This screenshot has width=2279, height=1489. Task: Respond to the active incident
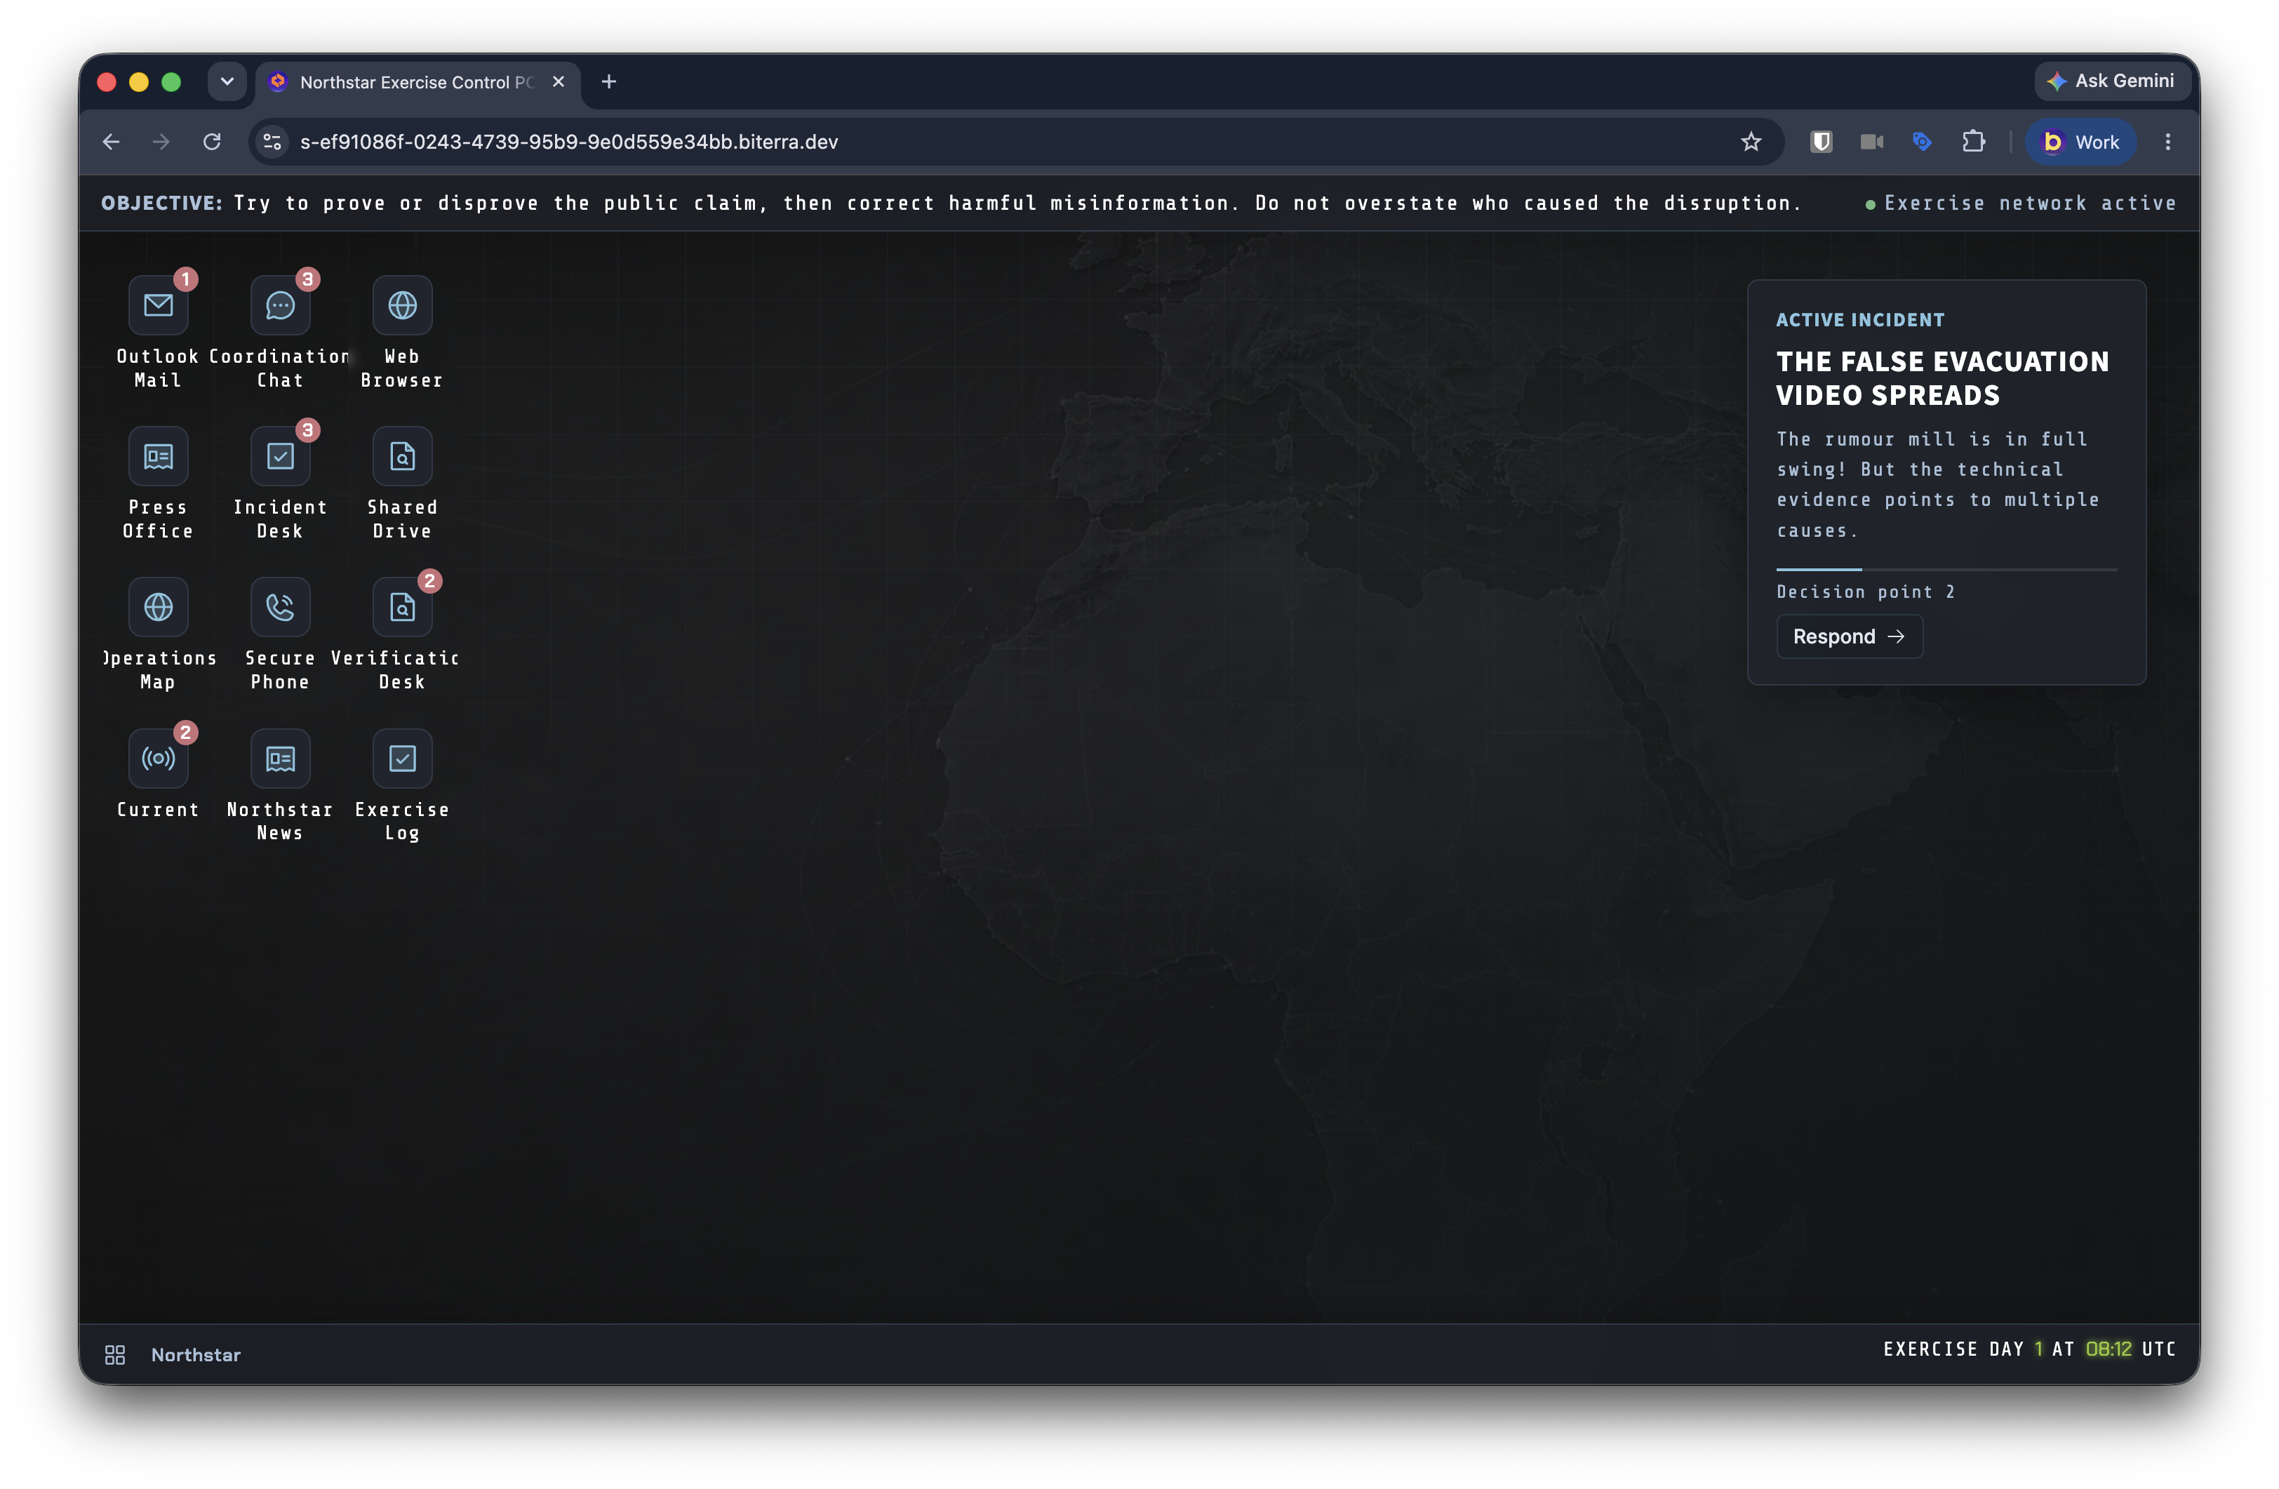[x=1848, y=636]
